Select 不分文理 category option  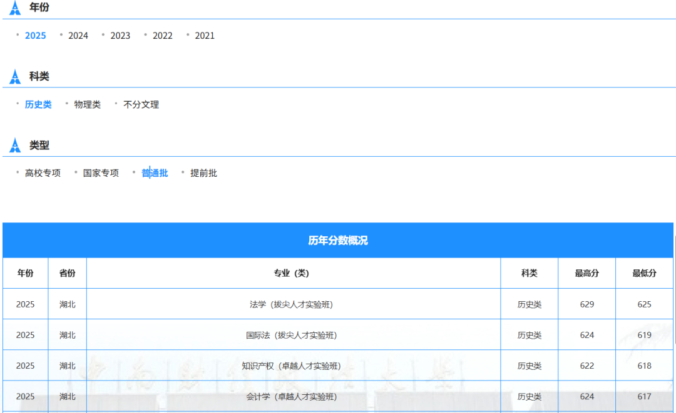(x=141, y=104)
